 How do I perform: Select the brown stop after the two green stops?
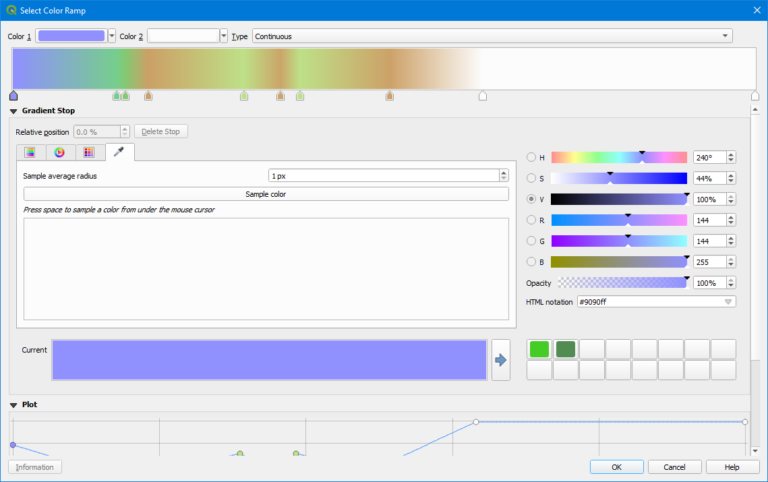pos(148,96)
